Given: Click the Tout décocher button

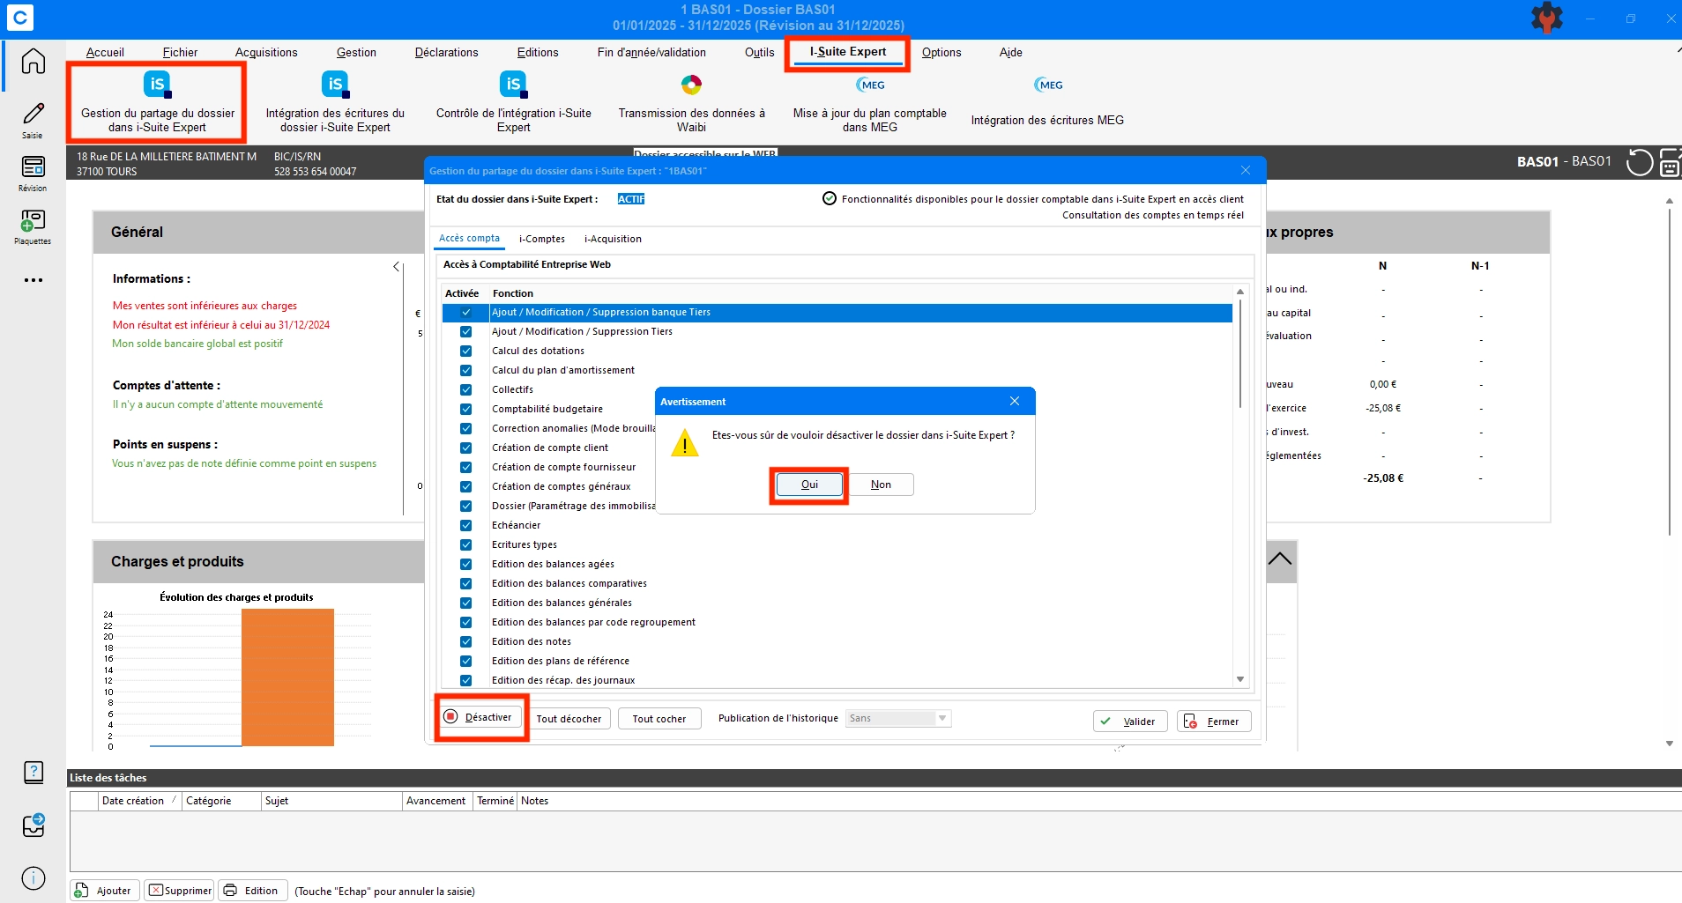Looking at the screenshot, I should 569,719.
